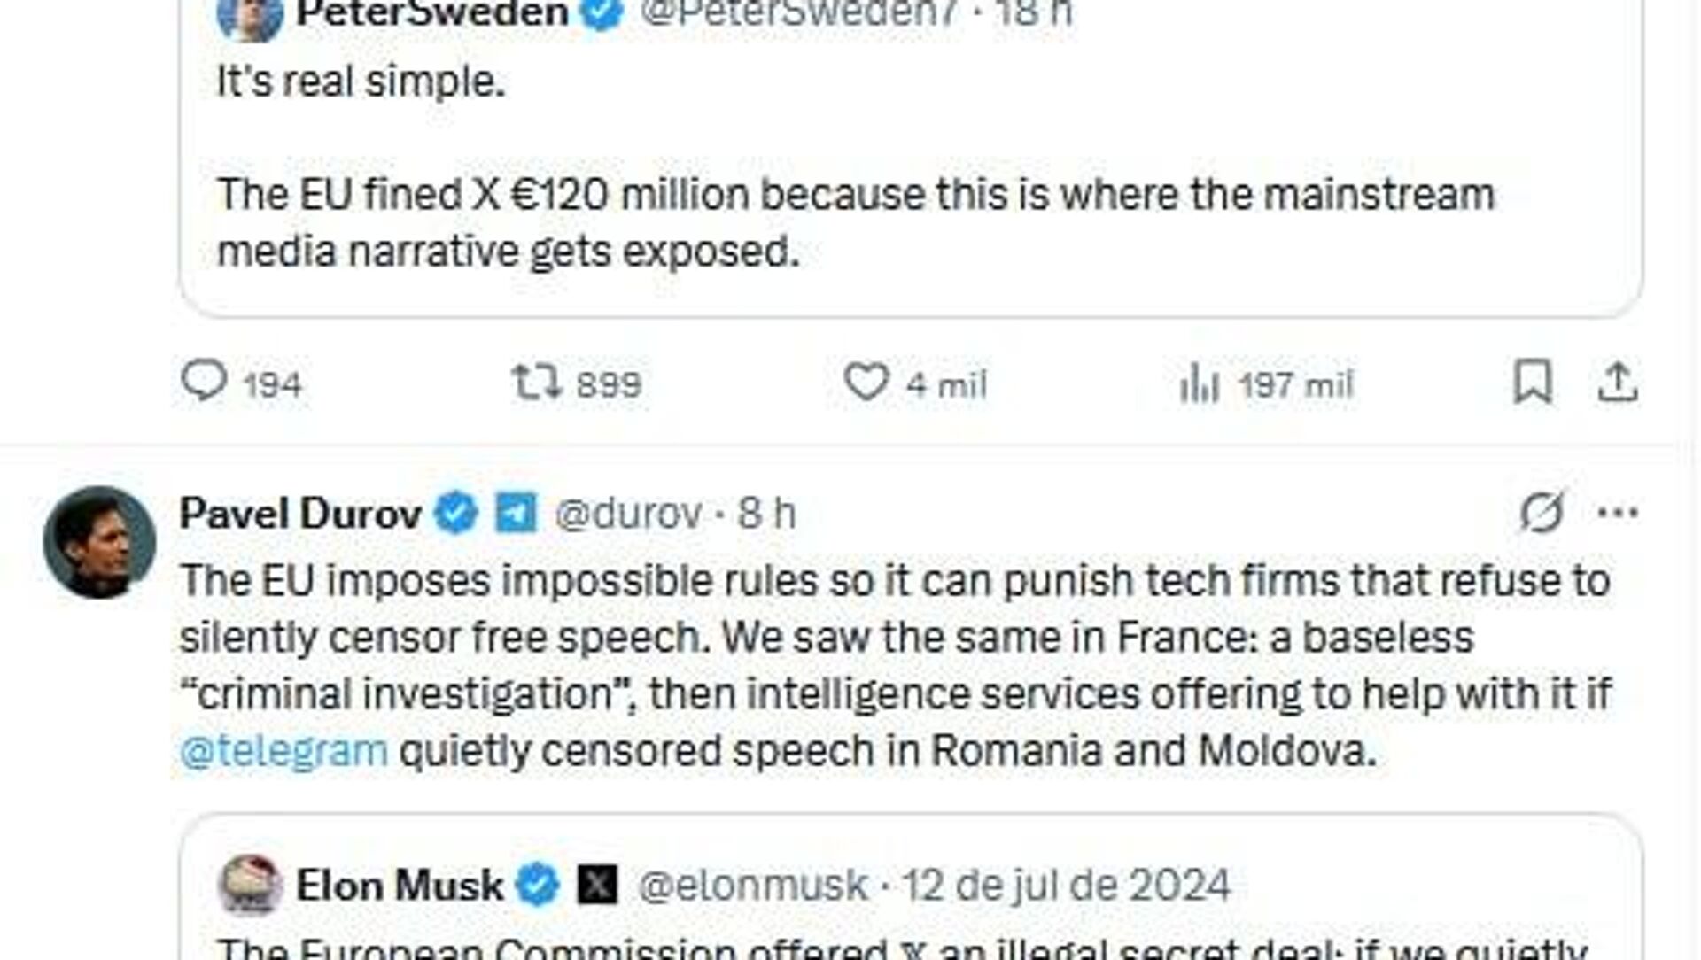Open the view analytics icon

point(1200,384)
